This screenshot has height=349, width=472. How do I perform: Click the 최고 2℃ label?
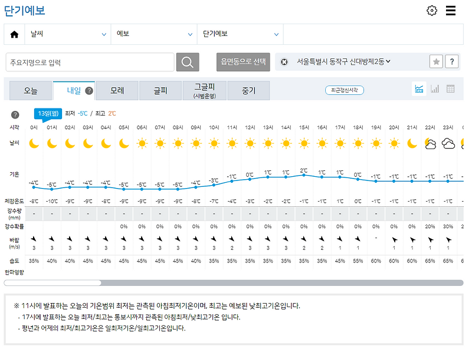tap(106, 113)
